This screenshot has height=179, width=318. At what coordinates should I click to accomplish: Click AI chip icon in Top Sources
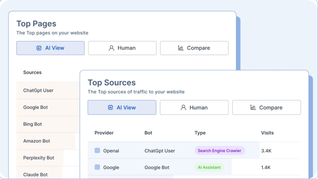(x=110, y=107)
